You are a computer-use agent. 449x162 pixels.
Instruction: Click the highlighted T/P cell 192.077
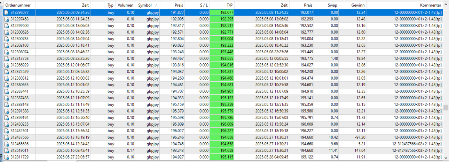(x=222, y=12)
